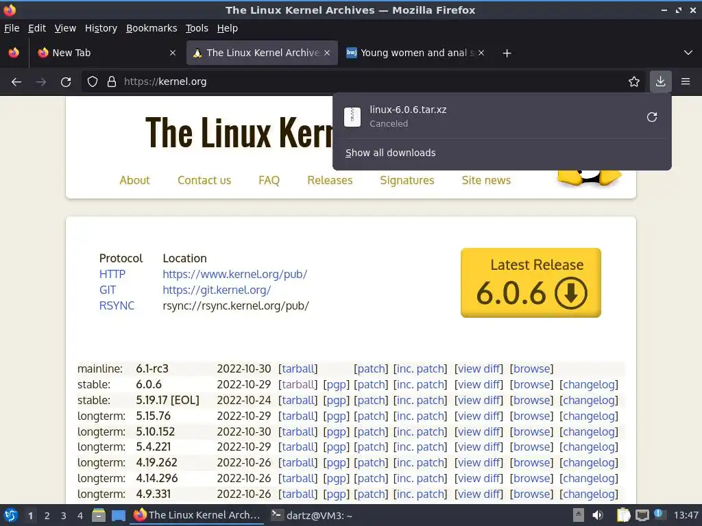Close the New Tab tab
The image size is (702, 526).
tap(173, 53)
